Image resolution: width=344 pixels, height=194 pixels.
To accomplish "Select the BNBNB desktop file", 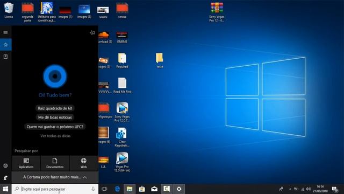I will tap(122, 37).
